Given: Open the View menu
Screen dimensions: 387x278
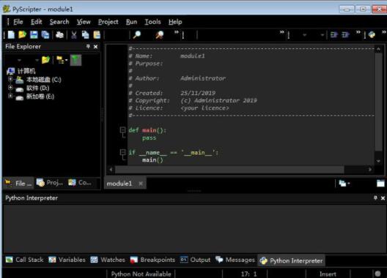Looking at the screenshot, I should point(84,22).
